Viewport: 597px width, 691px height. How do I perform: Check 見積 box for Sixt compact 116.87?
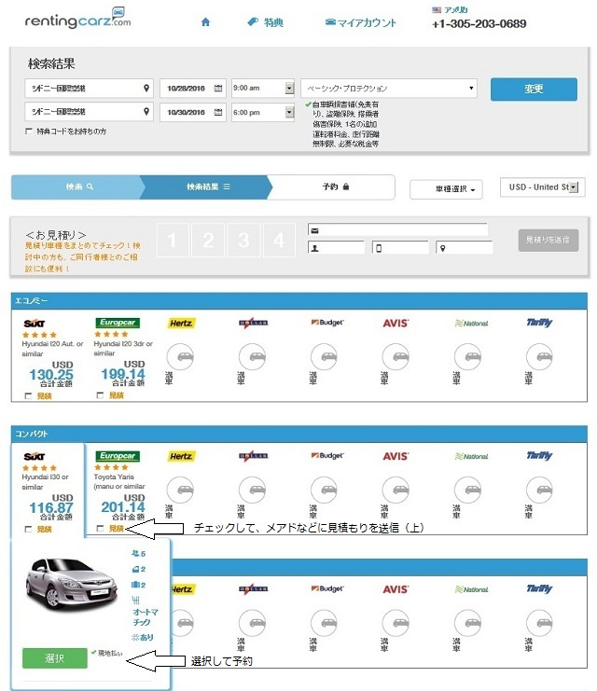click(x=29, y=529)
